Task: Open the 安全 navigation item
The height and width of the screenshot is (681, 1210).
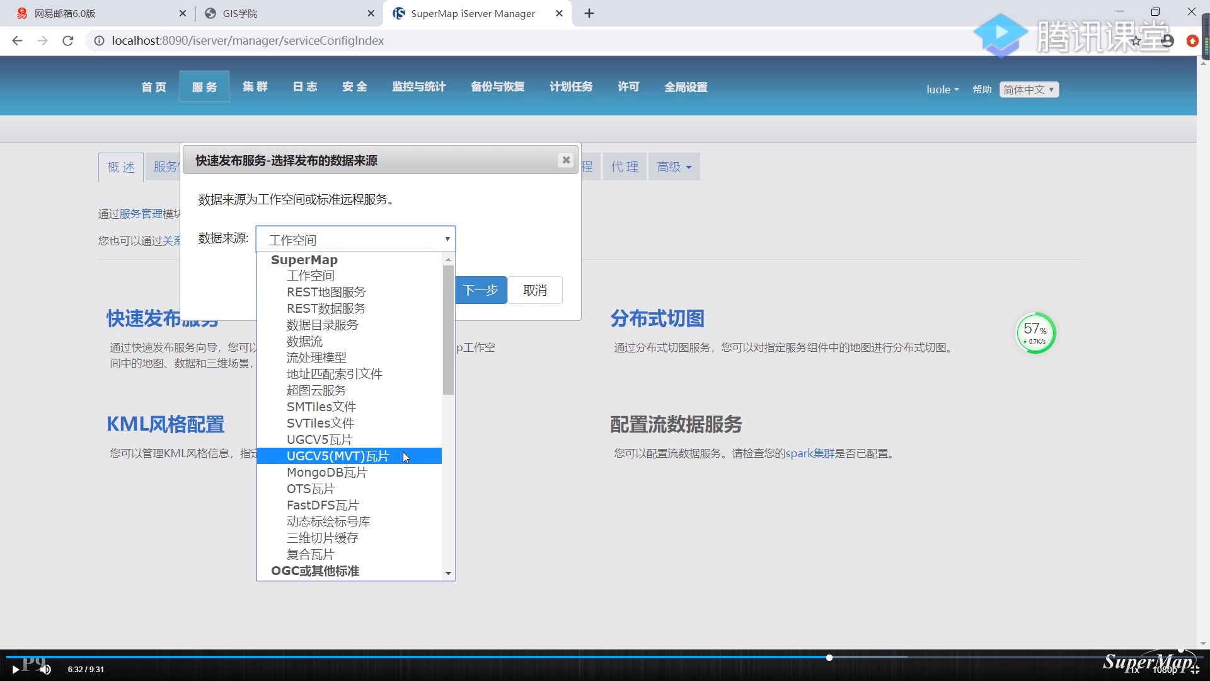Action: pyautogui.click(x=354, y=87)
